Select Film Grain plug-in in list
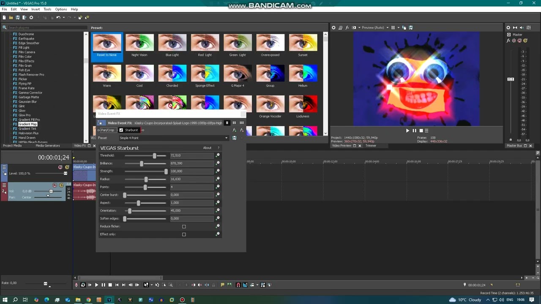Image resolution: width=541 pixels, height=304 pixels. [25, 66]
